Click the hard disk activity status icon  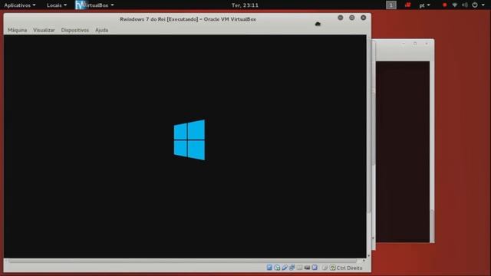click(x=269, y=268)
